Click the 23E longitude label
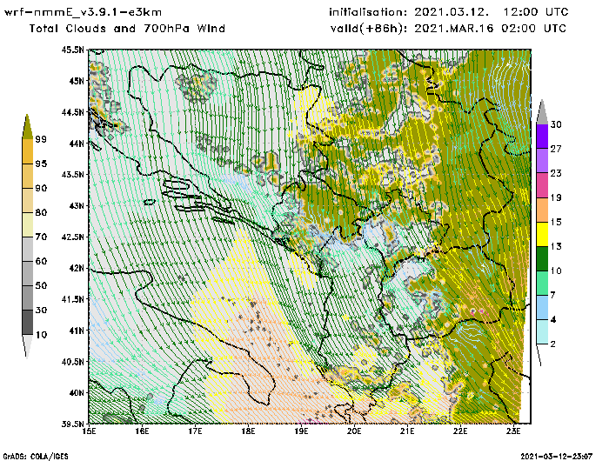609x461 pixels. [x=513, y=431]
